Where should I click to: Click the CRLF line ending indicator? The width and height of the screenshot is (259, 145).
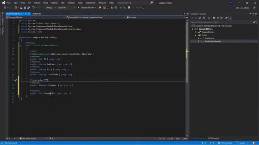[185, 139]
